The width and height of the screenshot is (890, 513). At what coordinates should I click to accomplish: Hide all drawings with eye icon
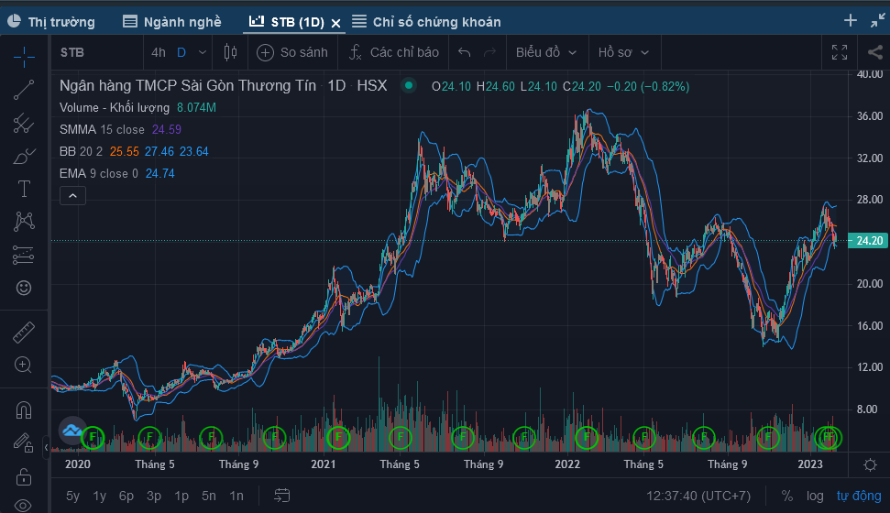[x=24, y=505]
